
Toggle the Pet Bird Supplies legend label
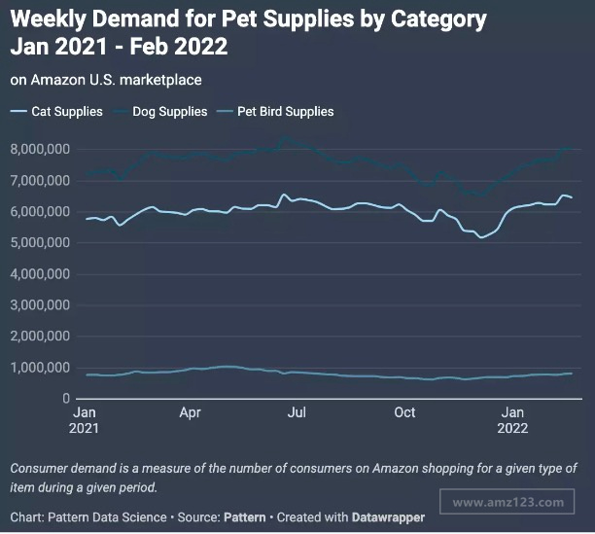(288, 112)
